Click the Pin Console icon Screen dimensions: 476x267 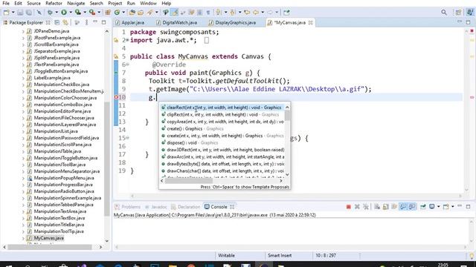point(423,207)
